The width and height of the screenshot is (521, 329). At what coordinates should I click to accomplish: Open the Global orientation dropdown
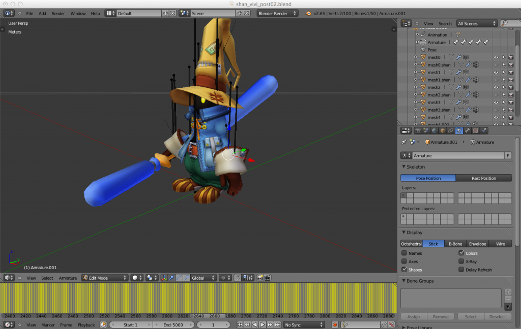(204, 278)
